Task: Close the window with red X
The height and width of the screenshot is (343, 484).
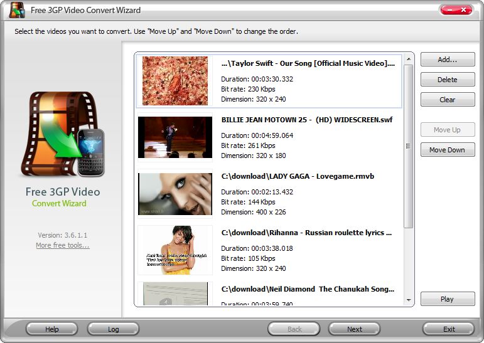Action: point(463,10)
